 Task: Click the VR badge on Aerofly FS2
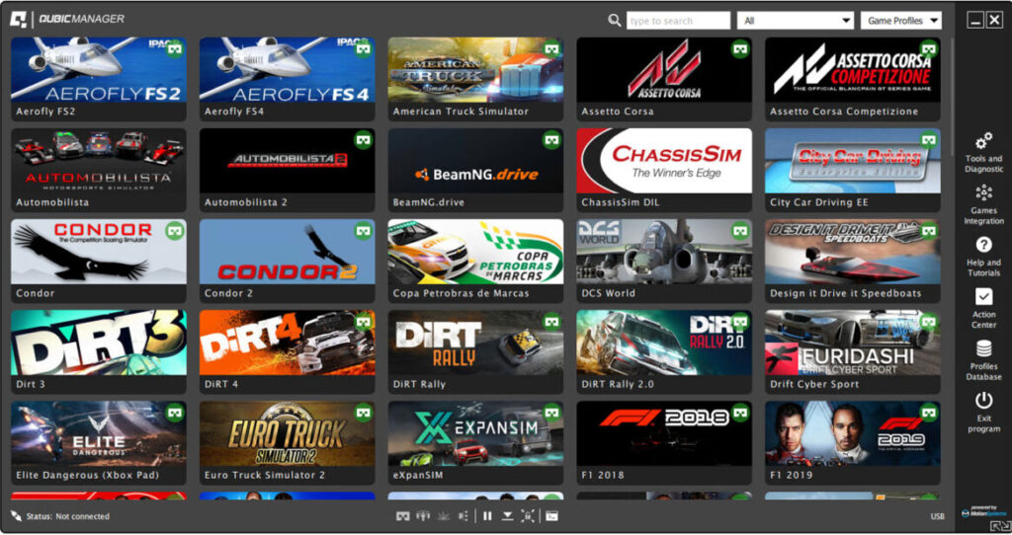point(174,49)
